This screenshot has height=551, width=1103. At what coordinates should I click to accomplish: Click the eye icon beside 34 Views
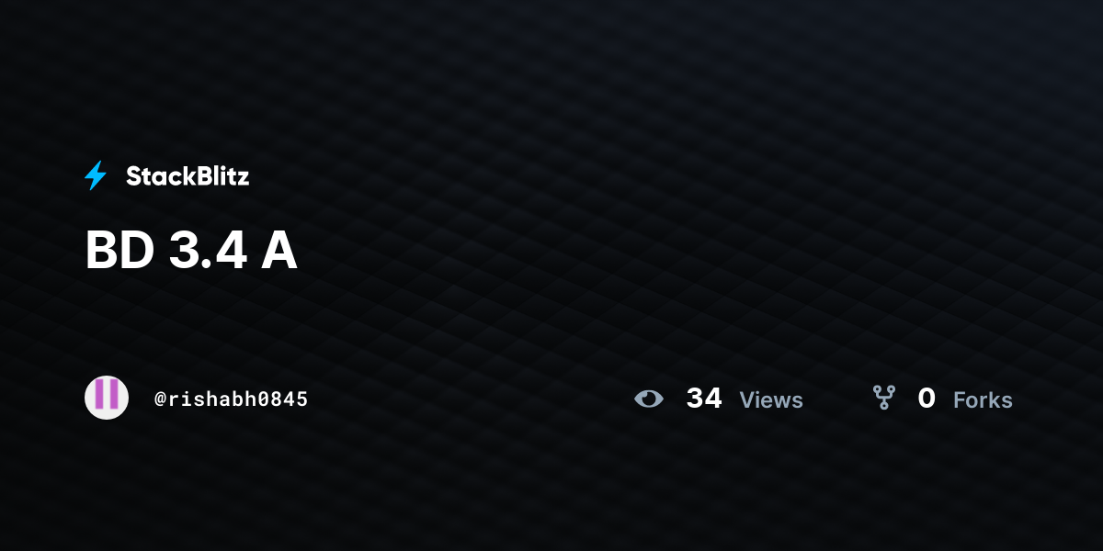(x=649, y=399)
